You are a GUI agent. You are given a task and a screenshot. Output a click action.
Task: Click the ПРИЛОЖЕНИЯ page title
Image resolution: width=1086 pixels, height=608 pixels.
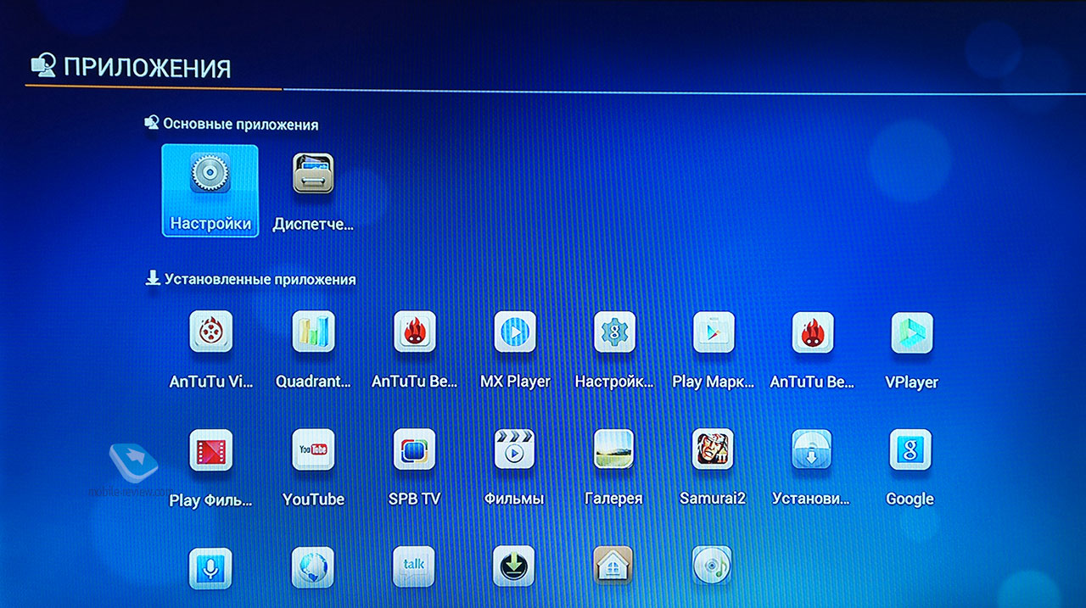tap(148, 68)
